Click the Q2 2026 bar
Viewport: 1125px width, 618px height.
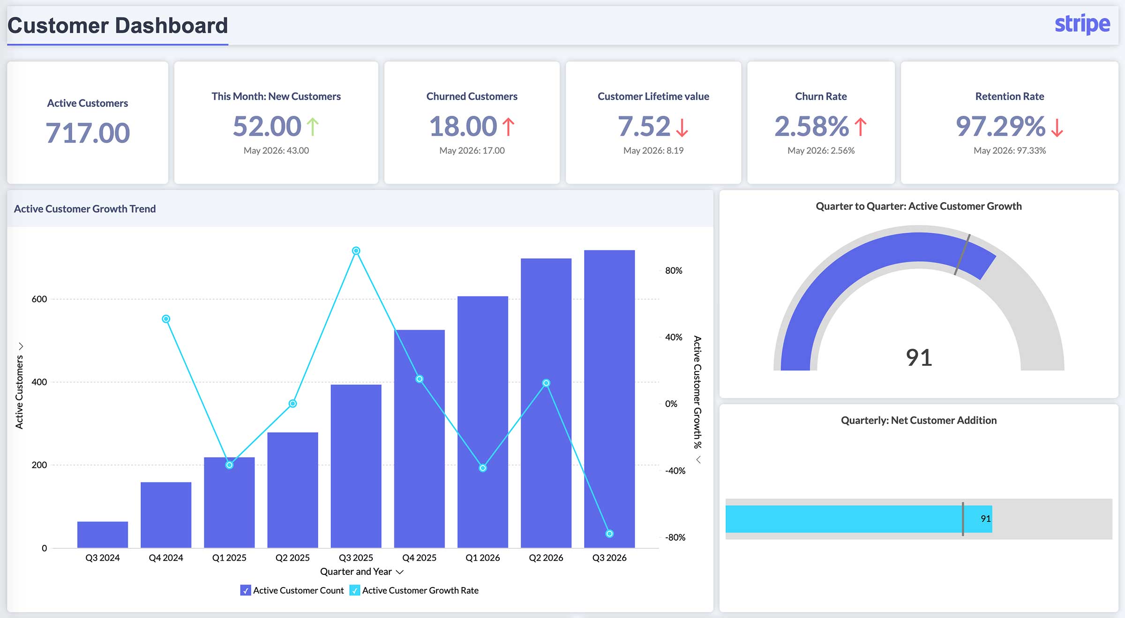(546, 403)
